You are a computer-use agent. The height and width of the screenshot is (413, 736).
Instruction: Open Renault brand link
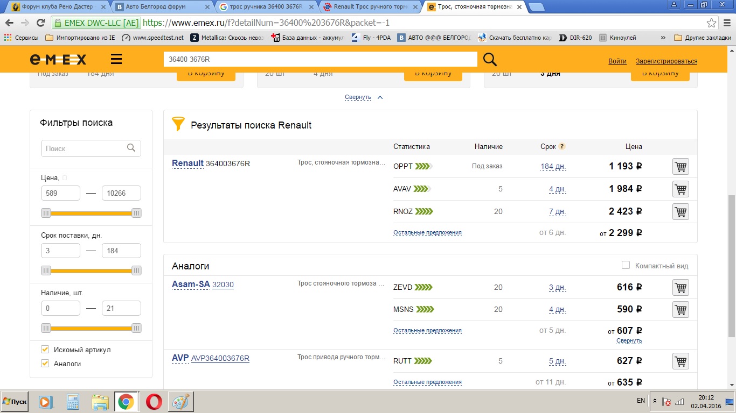point(188,163)
